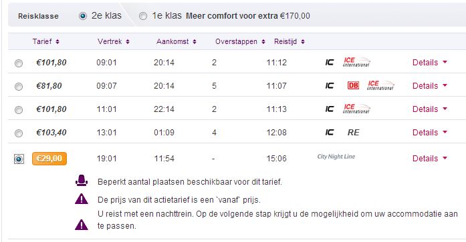466x242 pixels.
Task: Click the RE train icon in 13:01 row
Action: pos(354,133)
